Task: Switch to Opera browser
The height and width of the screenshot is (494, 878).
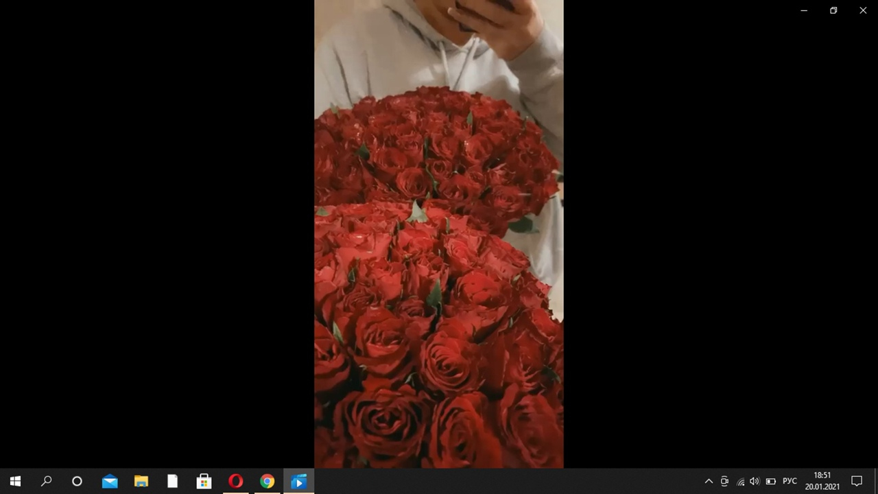Action: (x=235, y=482)
